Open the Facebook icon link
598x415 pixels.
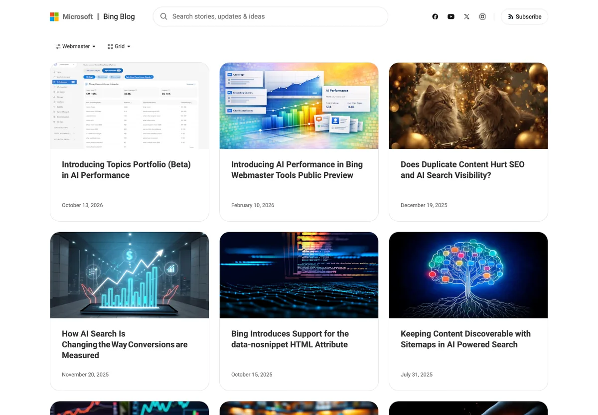[x=435, y=16]
